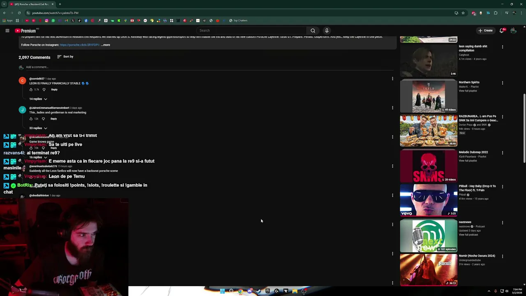The width and height of the screenshot is (526, 296).
Task: Bookmark this page with star icon
Action: tap(463, 13)
